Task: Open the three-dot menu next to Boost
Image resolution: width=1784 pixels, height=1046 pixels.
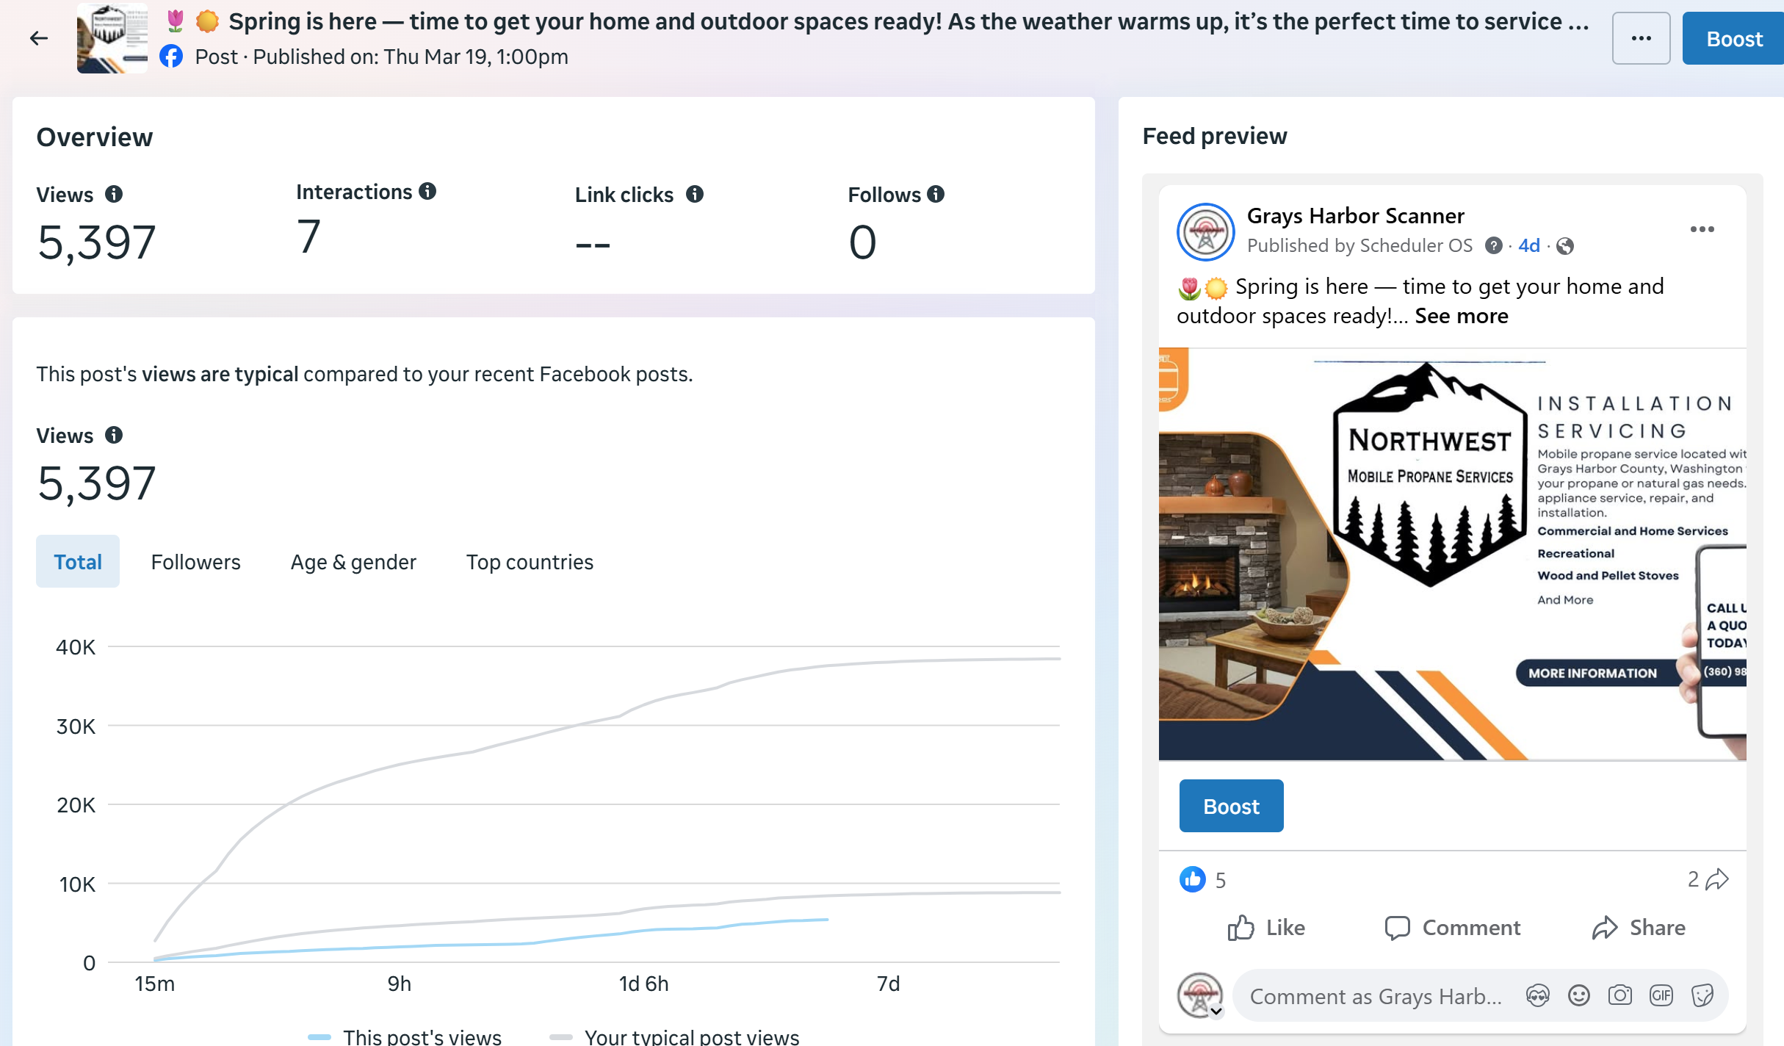Action: (x=1641, y=38)
